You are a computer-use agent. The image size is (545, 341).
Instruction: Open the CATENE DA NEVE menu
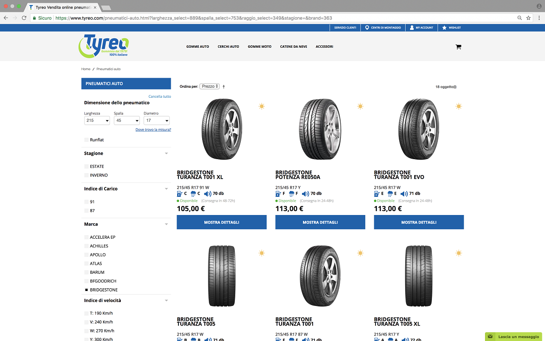[293, 47]
